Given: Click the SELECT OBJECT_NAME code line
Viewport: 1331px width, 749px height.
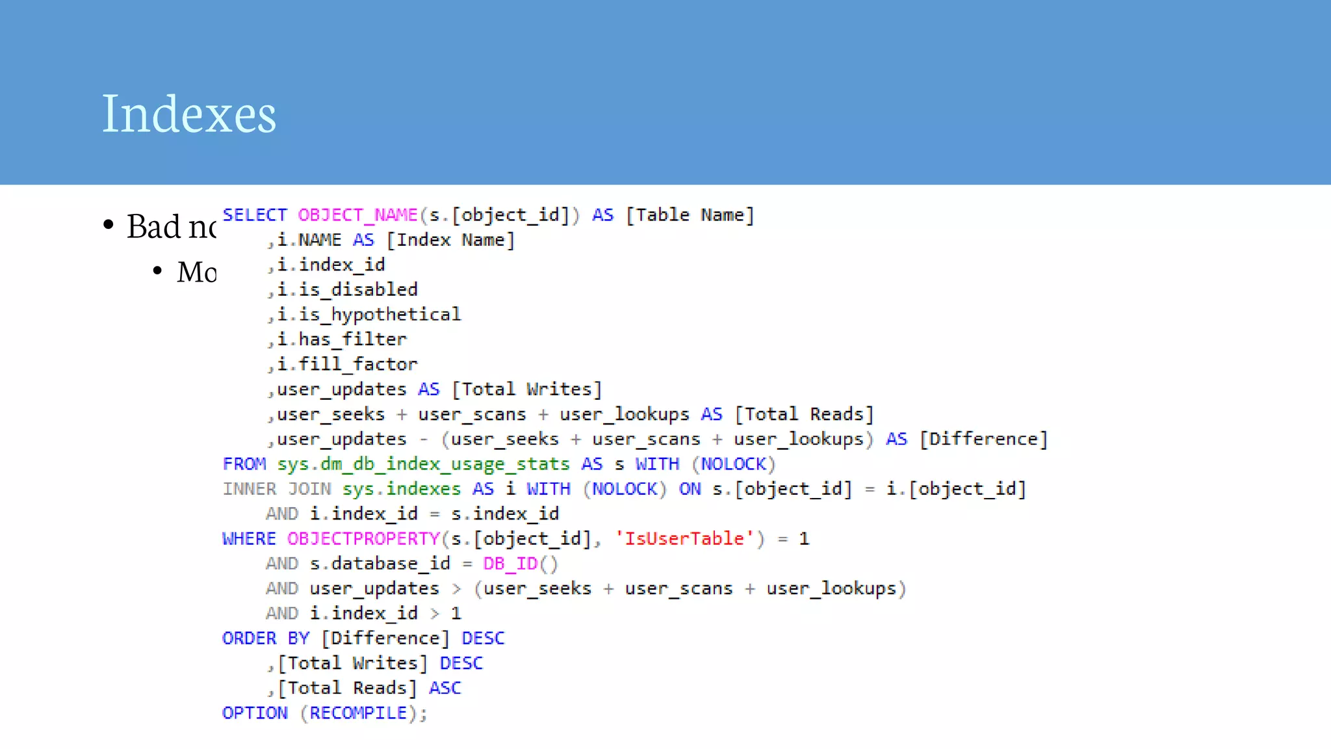Looking at the screenshot, I should pos(489,215).
